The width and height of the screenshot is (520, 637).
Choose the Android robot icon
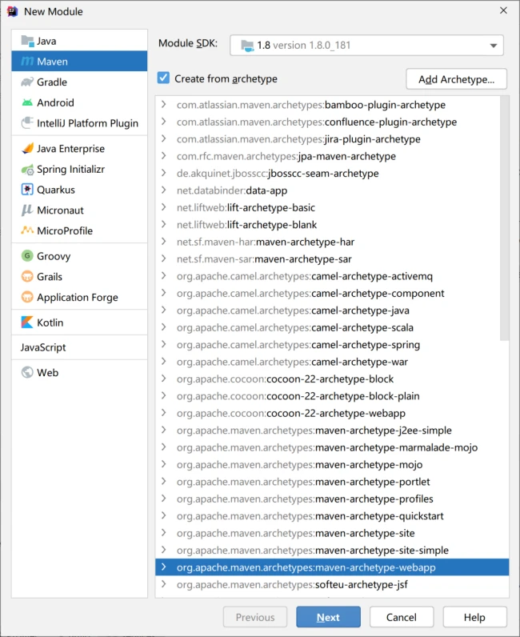[x=27, y=102]
